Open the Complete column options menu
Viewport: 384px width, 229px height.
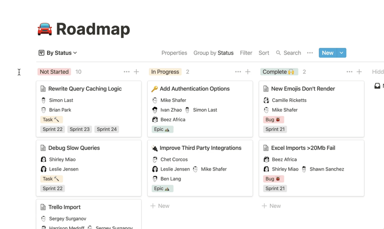tap(349, 71)
